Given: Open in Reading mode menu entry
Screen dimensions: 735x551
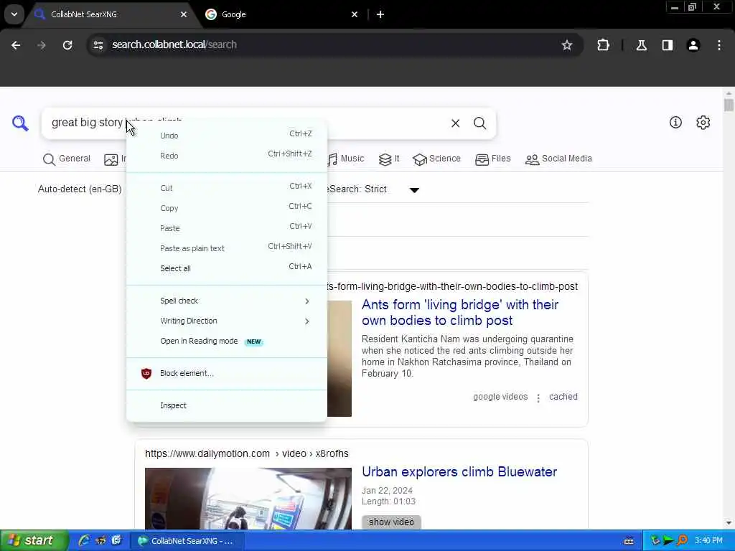Looking at the screenshot, I should click(227, 341).
